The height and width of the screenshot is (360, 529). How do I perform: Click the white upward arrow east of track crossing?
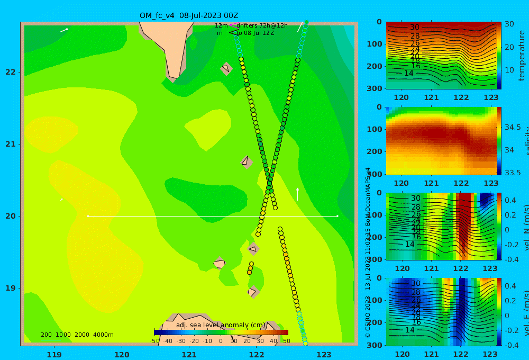297,194
